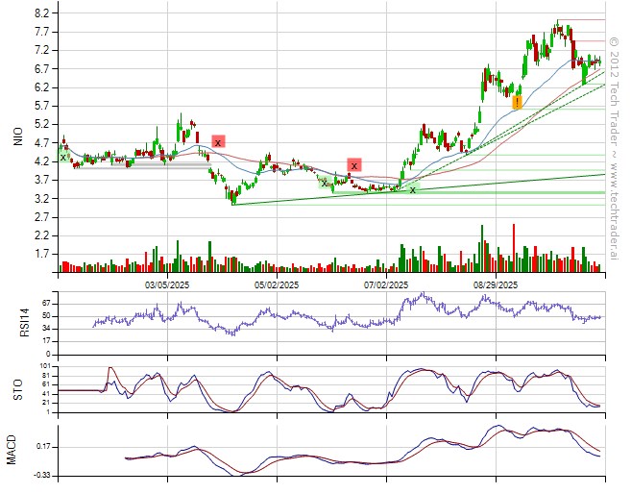
Task: Click the 101 value on STO axis
Action: (44, 367)
